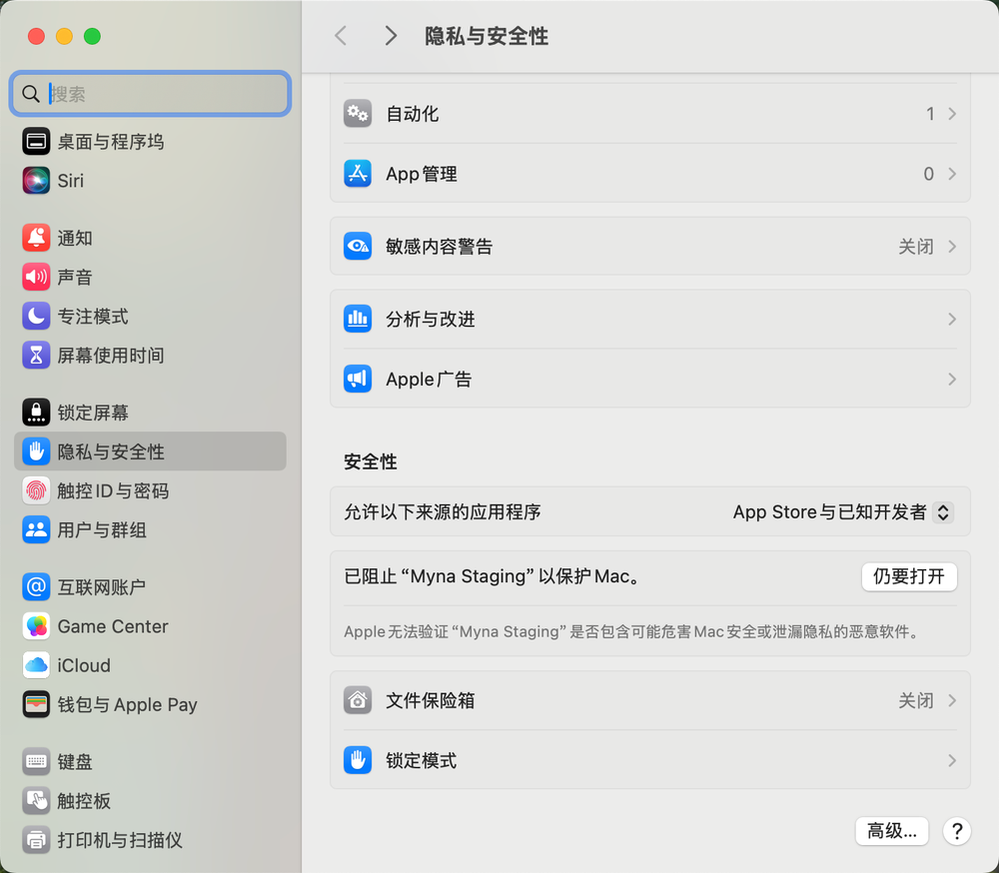Click the eye icon for 敏感内容警告
This screenshot has width=999, height=873.
click(358, 246)
